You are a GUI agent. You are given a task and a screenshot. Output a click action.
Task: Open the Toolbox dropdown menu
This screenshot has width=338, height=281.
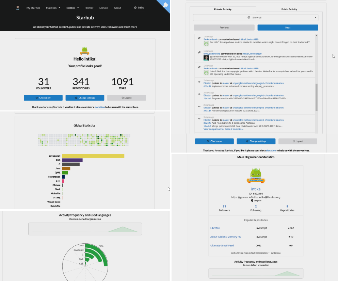(x=73, y=8)
